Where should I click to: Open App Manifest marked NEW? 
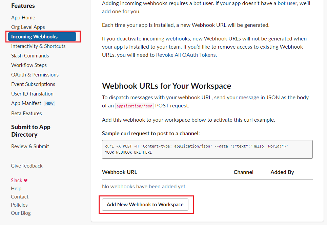tap(26, 103)
